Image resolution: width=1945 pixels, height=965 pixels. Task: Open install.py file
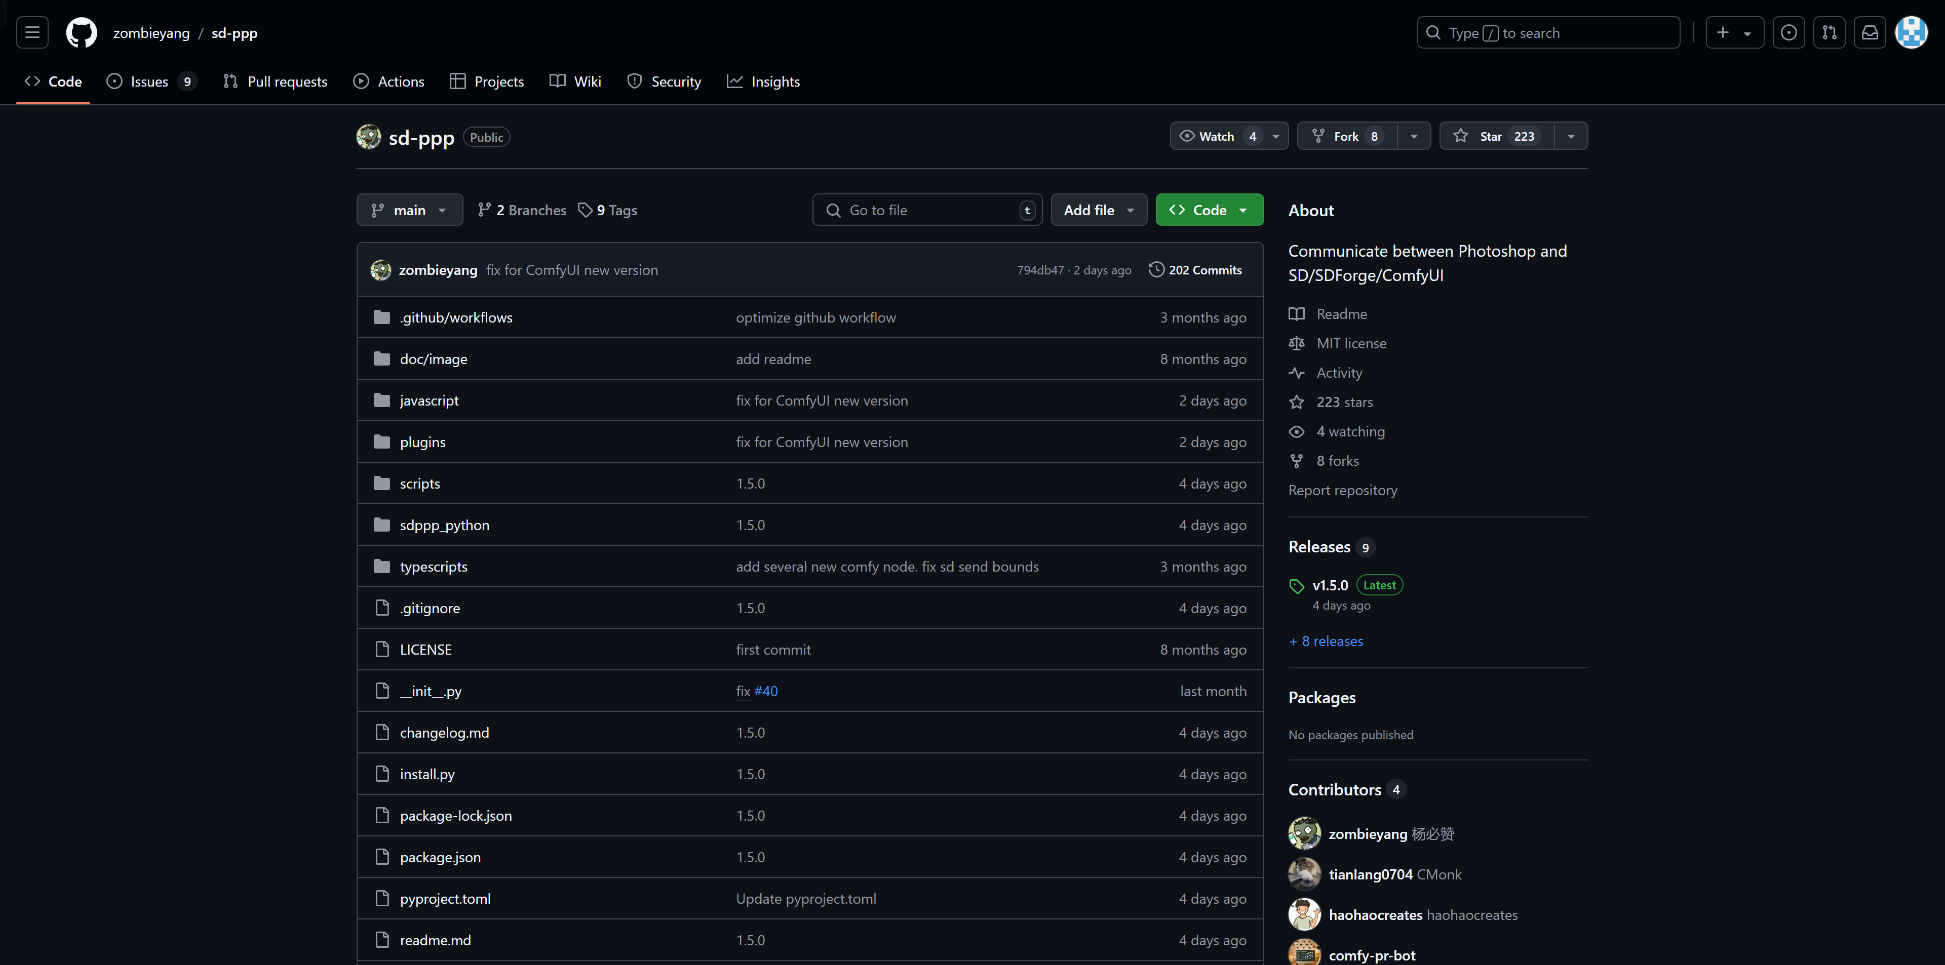[x=427, y=773]
